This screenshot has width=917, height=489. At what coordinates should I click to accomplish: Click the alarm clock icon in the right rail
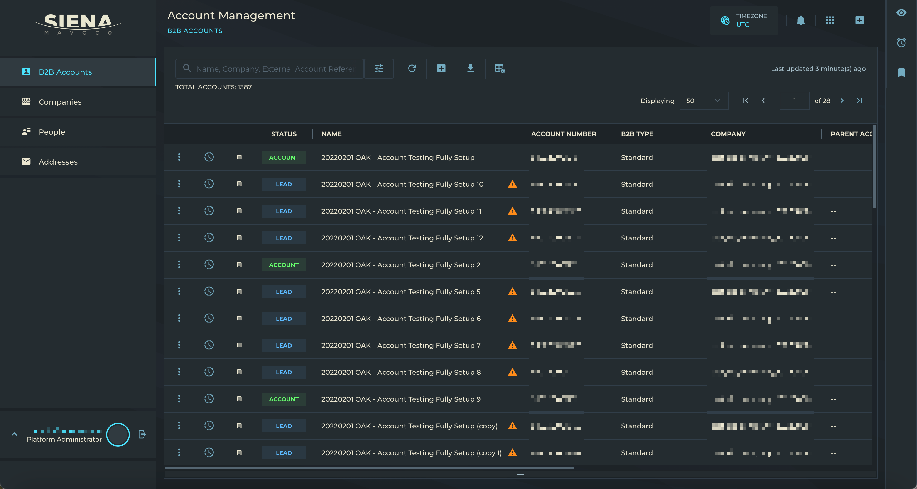[x=901, y=43]
